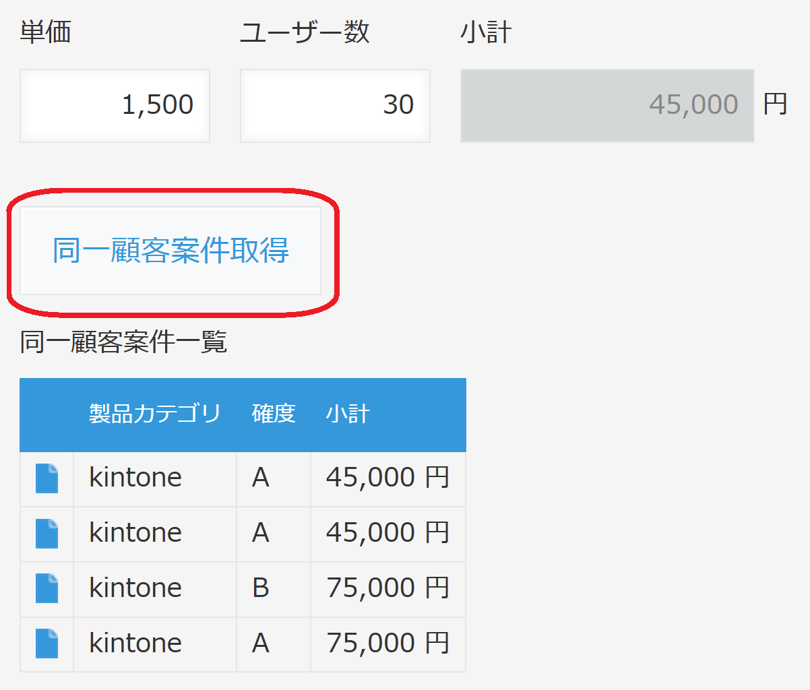Click the 確度 column header

tap(274, 413)
